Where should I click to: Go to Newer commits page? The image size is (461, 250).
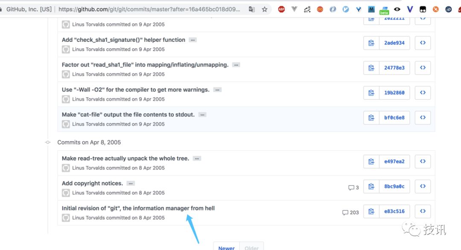226,247
